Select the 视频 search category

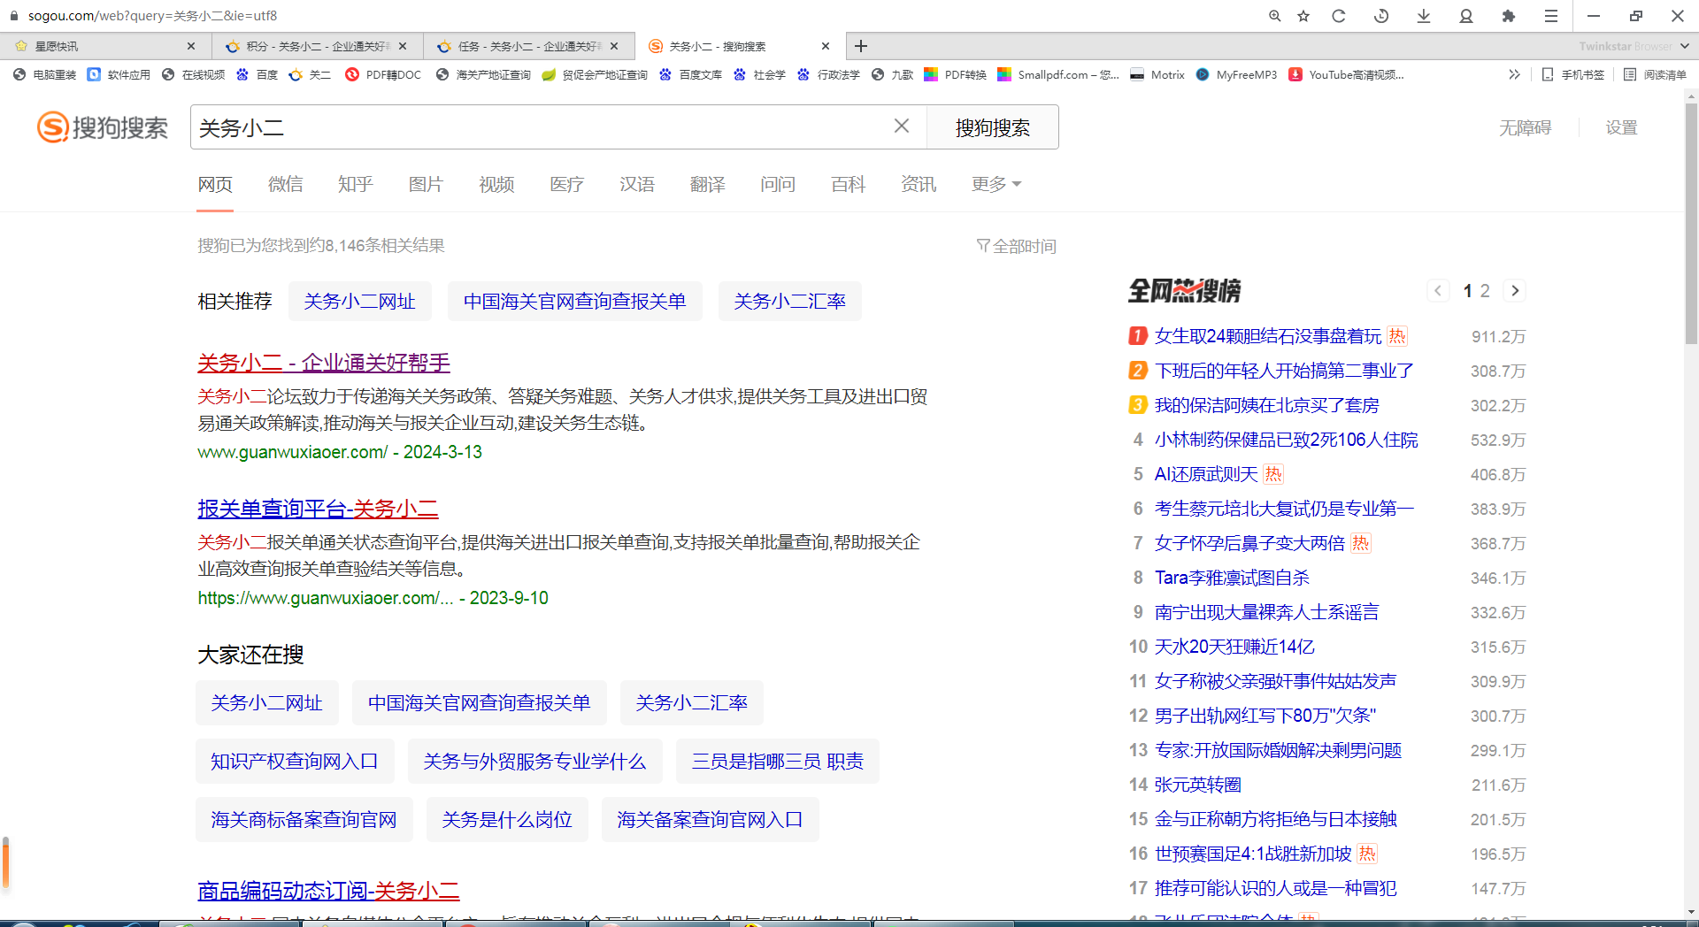coord(496,184)
